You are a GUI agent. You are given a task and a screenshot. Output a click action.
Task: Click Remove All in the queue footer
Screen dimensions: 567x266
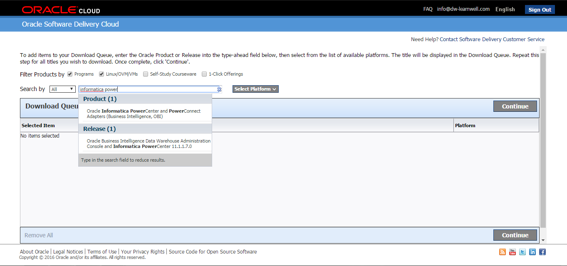[x=39, y=235]
